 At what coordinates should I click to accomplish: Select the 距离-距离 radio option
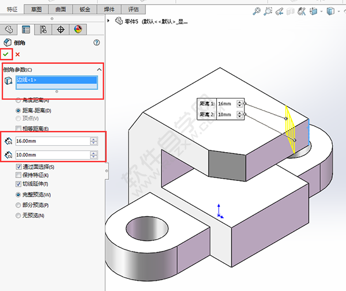click(x=18, y=111)
